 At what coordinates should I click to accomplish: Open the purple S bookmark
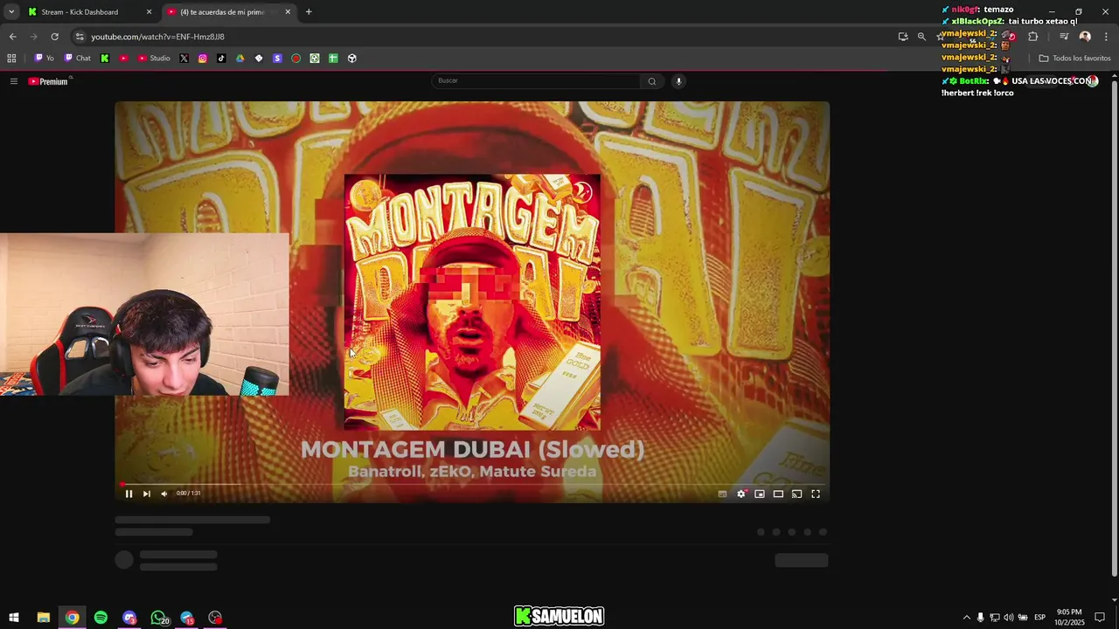pyautogui.click(x=277, y=59)
